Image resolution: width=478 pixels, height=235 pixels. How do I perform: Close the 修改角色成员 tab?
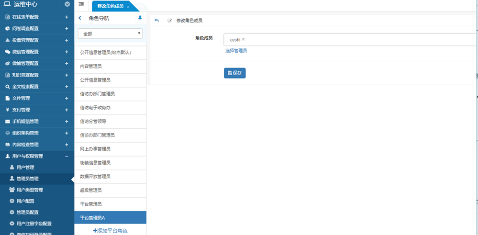[x=128, y=7]
